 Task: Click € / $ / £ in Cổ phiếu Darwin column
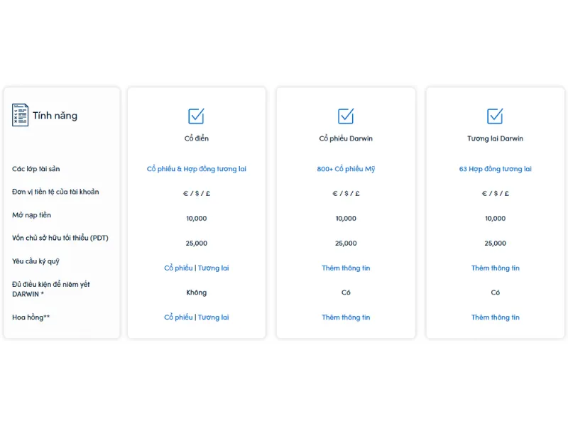coord(346,193)
